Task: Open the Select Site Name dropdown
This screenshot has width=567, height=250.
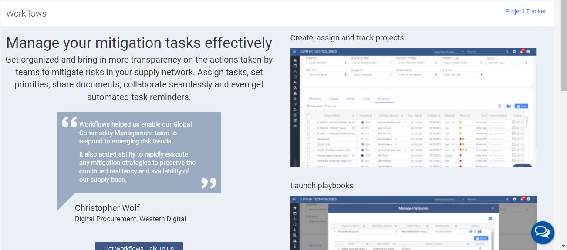Action: 327,75
